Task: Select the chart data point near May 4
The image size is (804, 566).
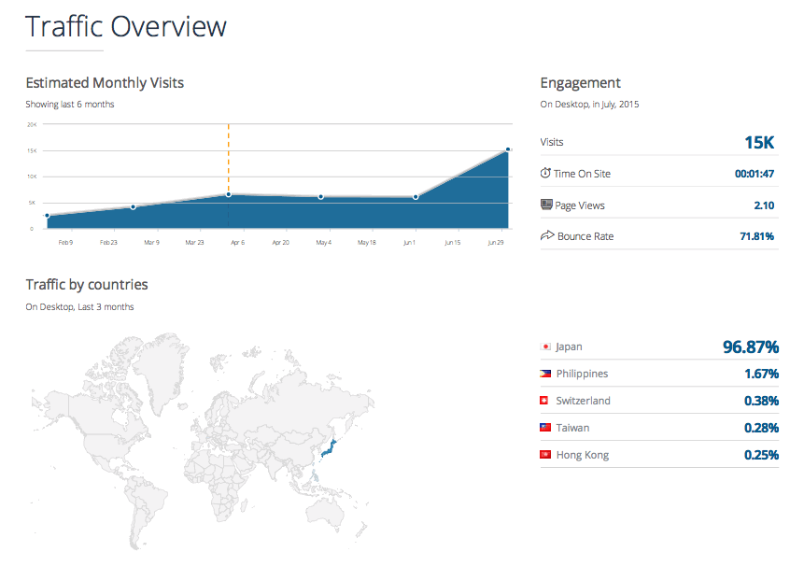Action: [x=321, y=197]
